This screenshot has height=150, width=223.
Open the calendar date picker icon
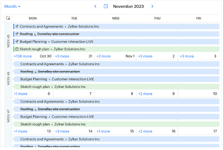point(106,6)
